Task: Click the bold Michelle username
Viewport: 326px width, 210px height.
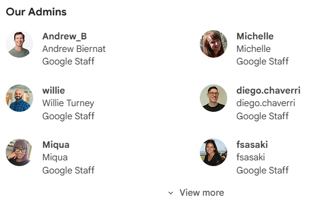Action: tap(255, 36)
